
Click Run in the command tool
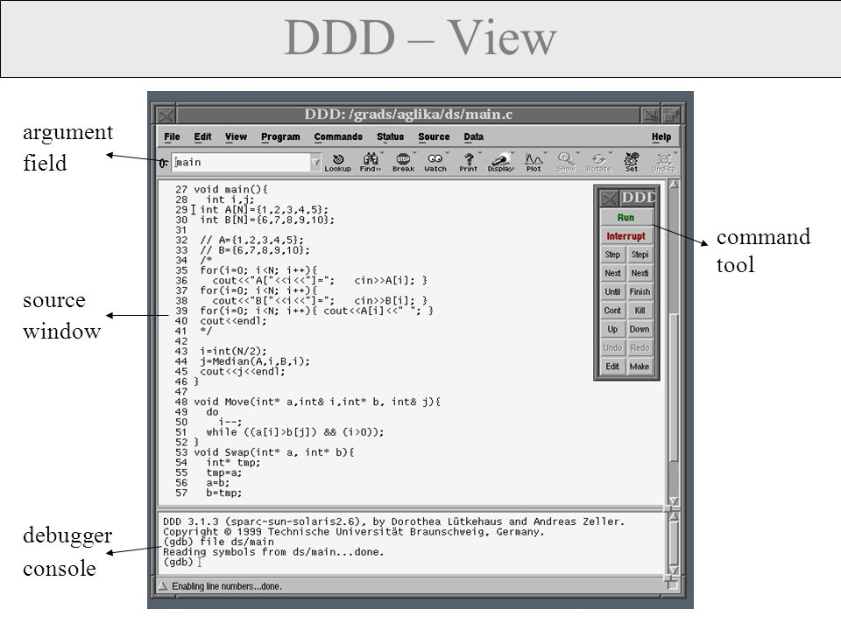click(x=625, y=218)
